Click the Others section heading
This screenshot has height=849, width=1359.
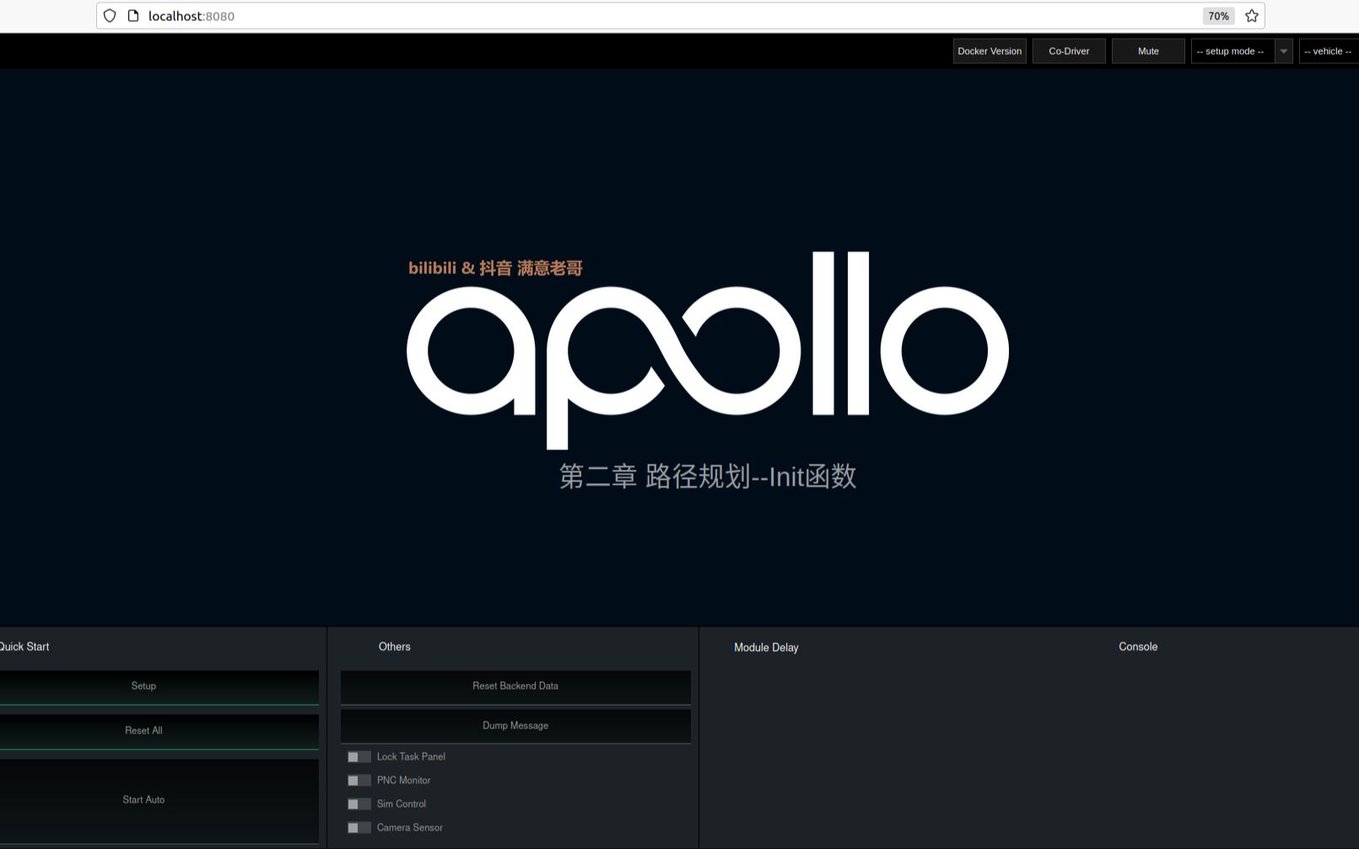point(394,647)
